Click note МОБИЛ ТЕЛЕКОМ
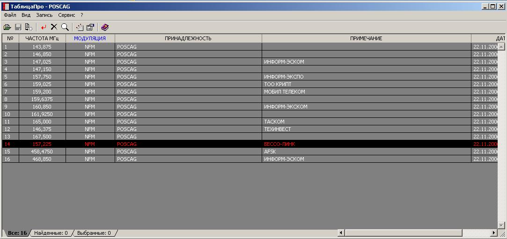 click(285, 92)
